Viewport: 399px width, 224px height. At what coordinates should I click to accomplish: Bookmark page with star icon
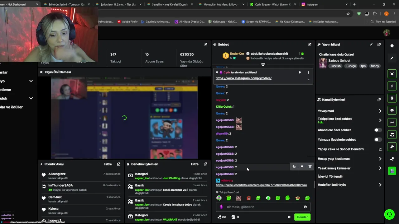348,14
